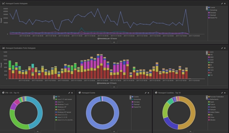This screenshot has width=229, height=133.
Task: Remove the Honeypot Events Histogram panel
Action: (x=225, y=3)
